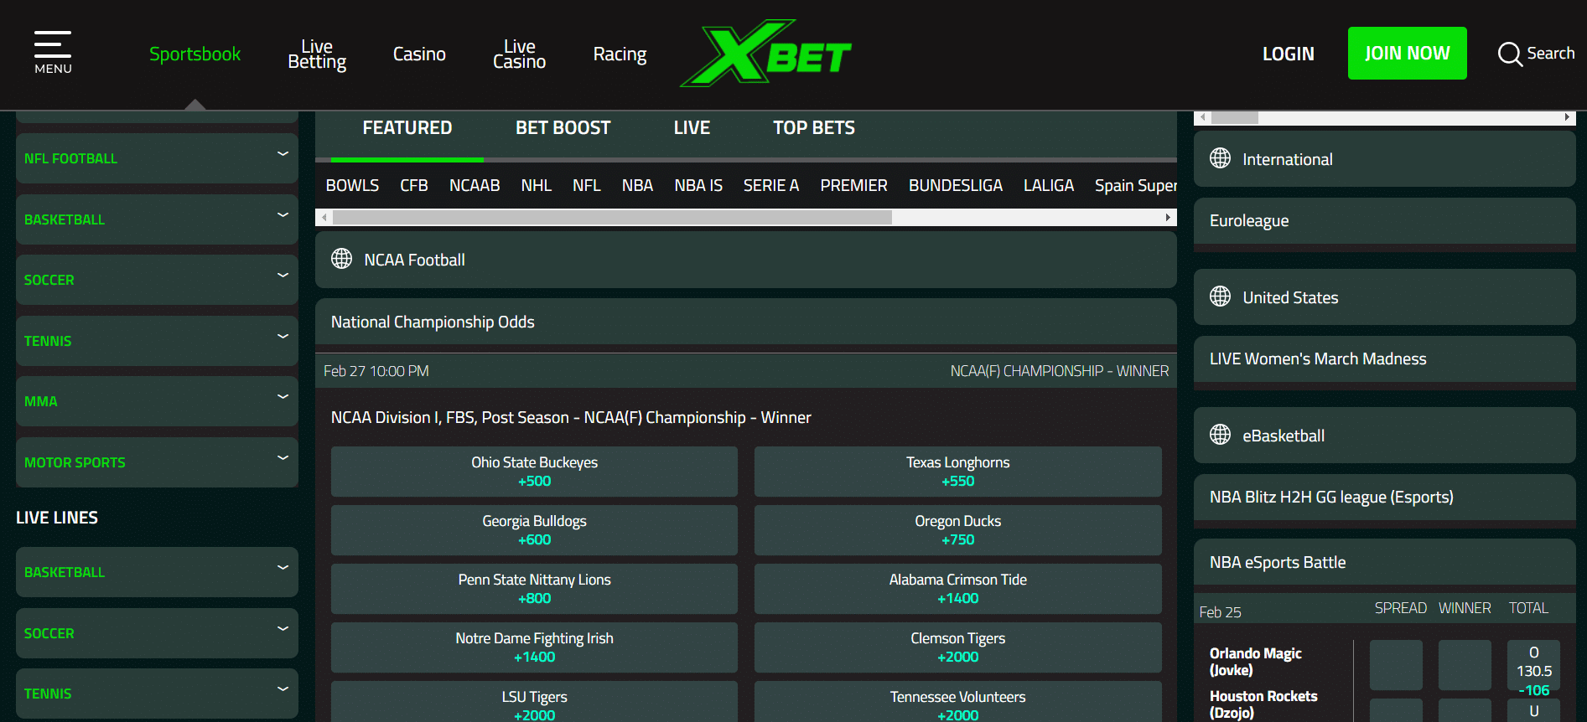Image resolution: width=1587 pixels, height=722 pixels.
Task: Expand the NFL FOOTBALL sidebar section
Action: [157, 158]
